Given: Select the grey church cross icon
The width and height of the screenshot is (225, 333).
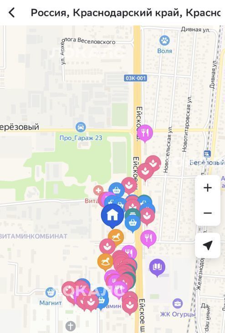Looking at the screenshot, I should pos(71,326).
